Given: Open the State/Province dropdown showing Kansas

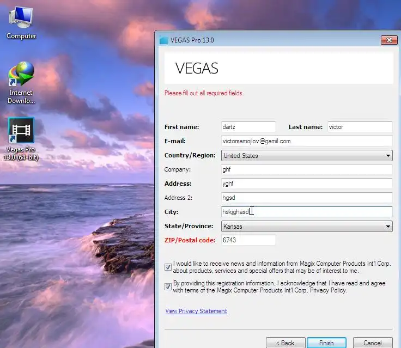Looking at the screenshot, I should pos(307,227).
